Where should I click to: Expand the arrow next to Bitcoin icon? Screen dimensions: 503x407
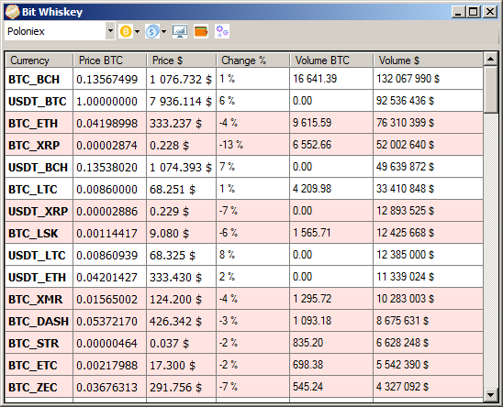click(138, 31)
